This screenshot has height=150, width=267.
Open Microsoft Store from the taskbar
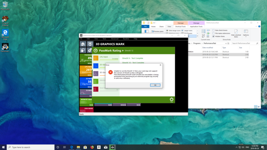click(85, 147)
